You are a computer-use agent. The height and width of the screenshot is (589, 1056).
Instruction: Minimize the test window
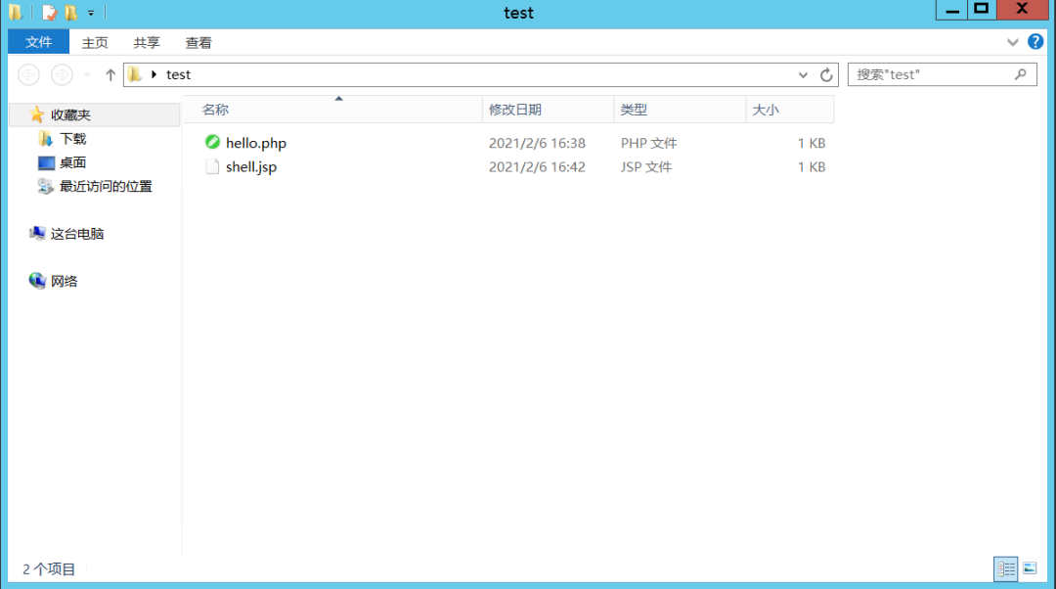(951, 10)
